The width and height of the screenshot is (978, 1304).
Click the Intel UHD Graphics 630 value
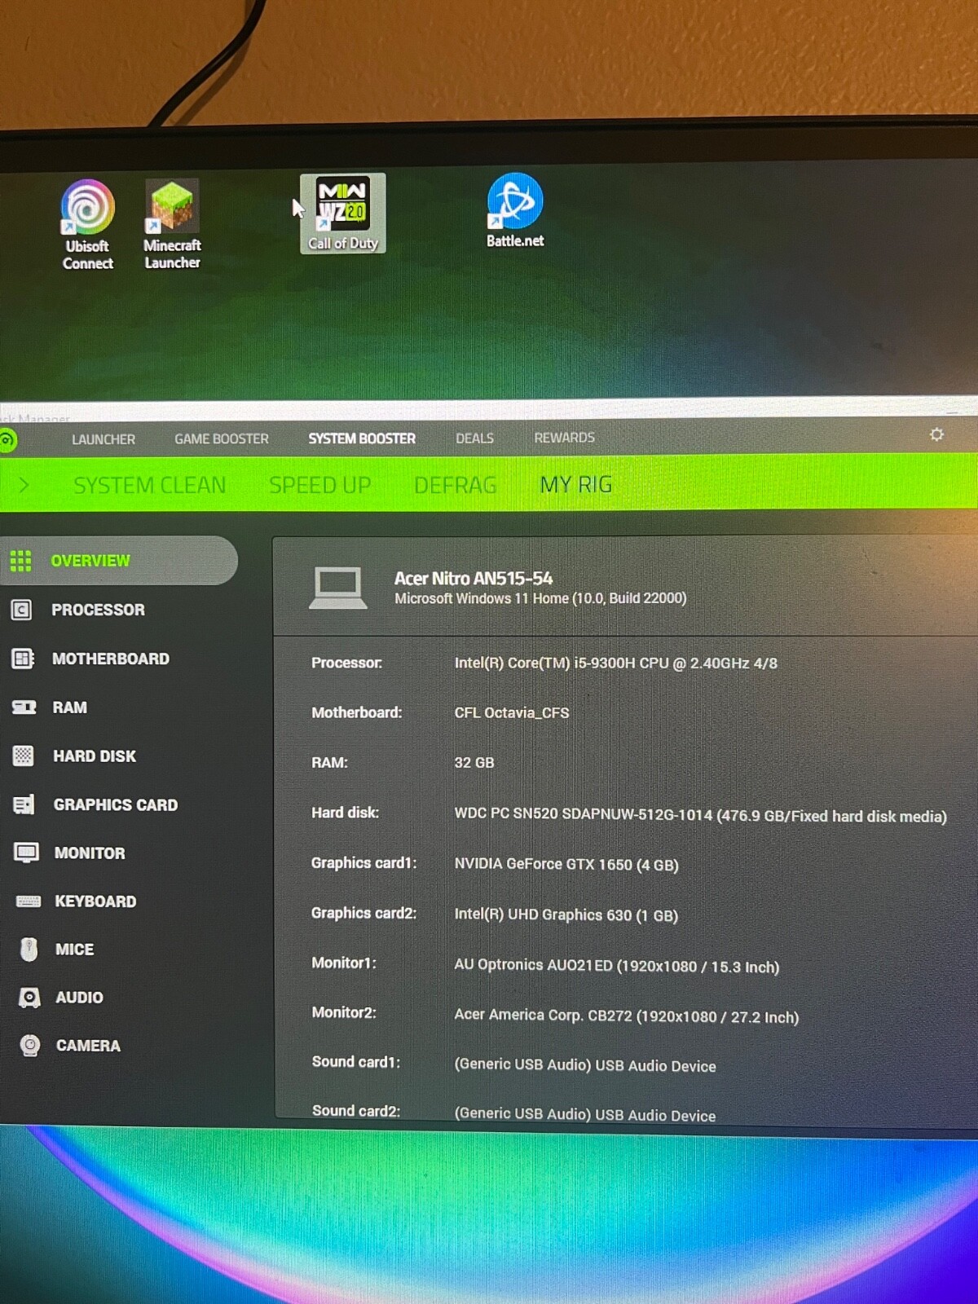pyautogui.click(x=566, y=914)
